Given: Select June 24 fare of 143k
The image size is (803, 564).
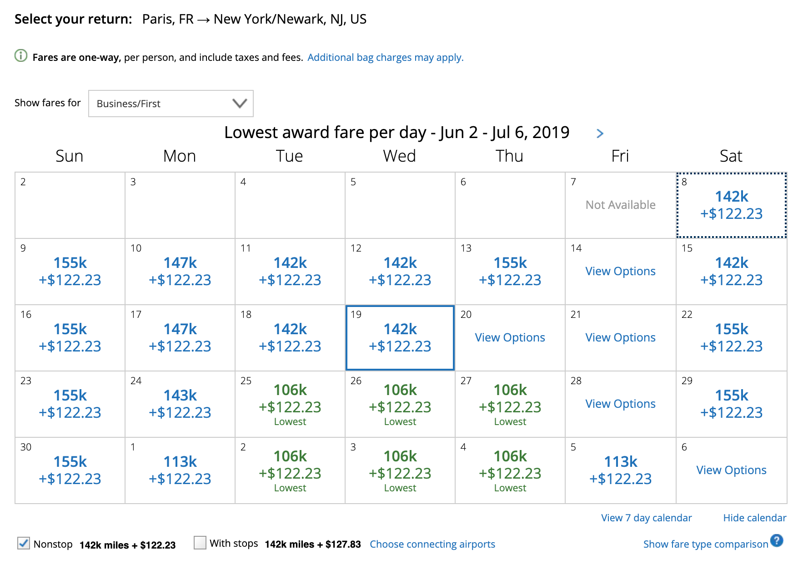Looking at the screenshot, I should pyautogui.click(x=180, y=404).
